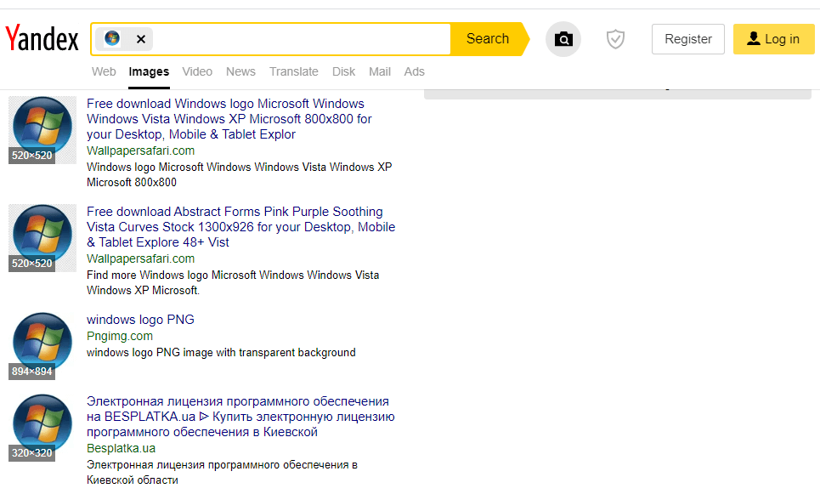Open the 894×894 Windows logo thumbnail
Image resolution: width=820 pixels, height=494 pixels.
[x=42, y=345]
